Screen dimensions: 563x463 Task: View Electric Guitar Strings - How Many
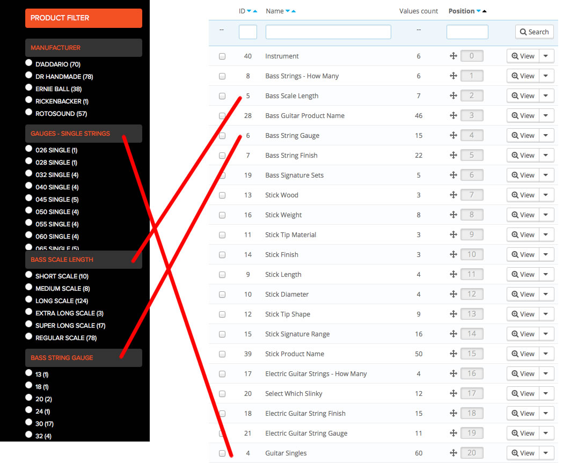coord(523,373)
